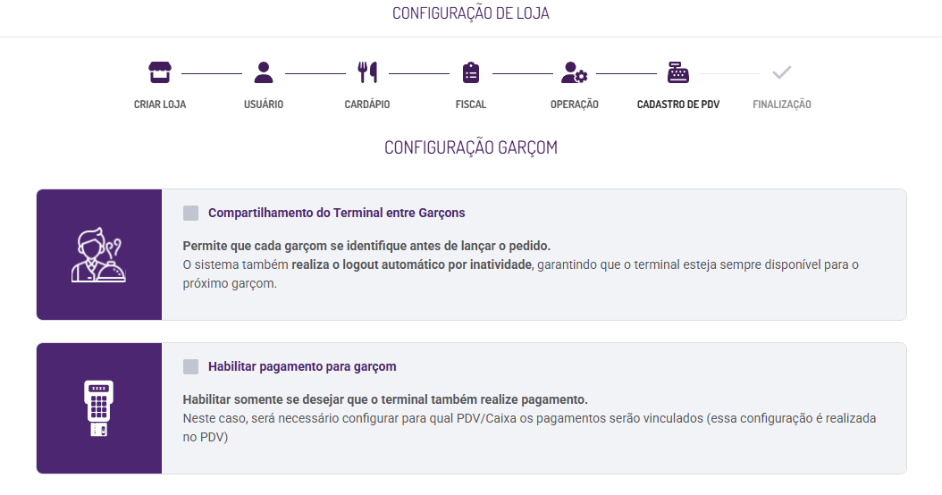
Task: Go to the OPERAÇÃO step label
Action: pyautogui.click(x=575, y=105)
